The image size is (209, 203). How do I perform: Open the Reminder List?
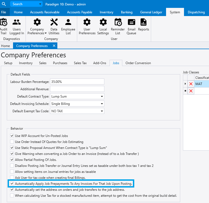[118, 26]
